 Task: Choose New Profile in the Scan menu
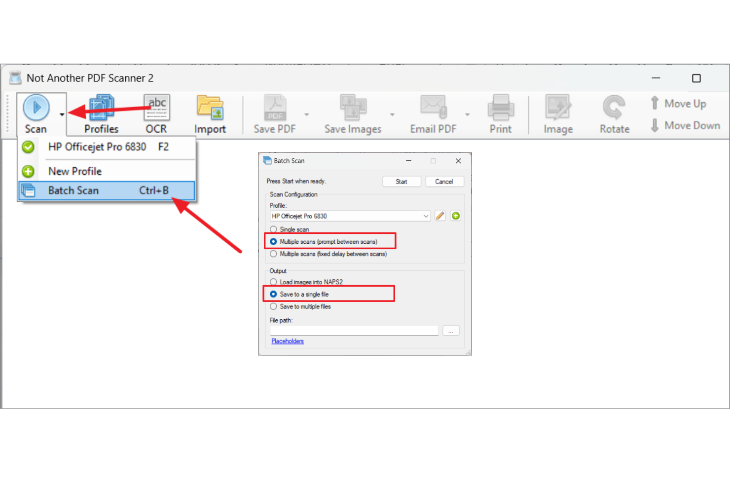click(x=107, y=171)
